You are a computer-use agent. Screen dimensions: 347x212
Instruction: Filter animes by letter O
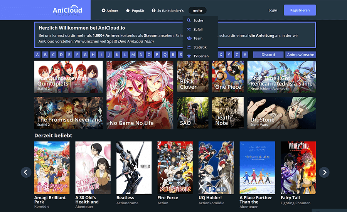149,55
